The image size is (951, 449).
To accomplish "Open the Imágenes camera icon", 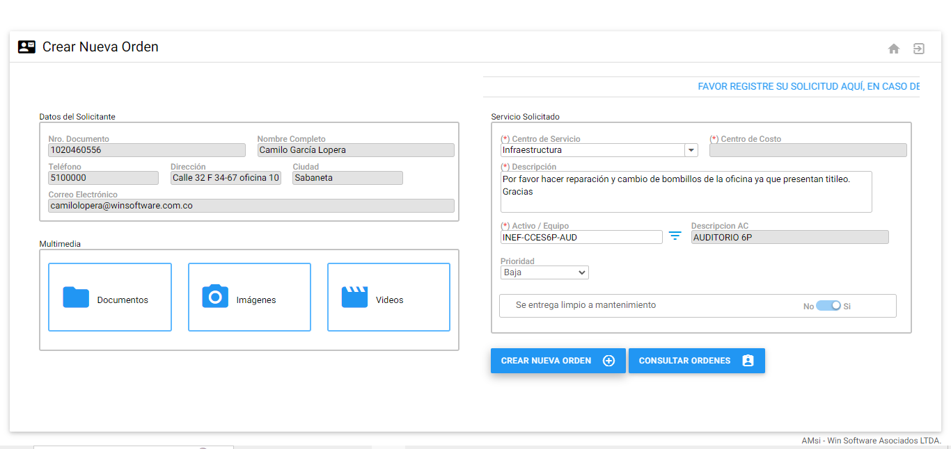I will point(215,296).
